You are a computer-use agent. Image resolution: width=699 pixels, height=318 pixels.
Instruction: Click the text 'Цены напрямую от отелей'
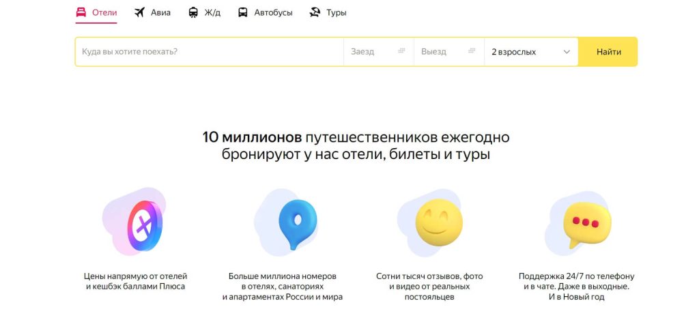tap(136, 276)
